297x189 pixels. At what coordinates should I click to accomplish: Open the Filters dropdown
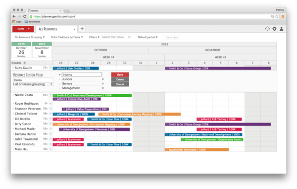94,37
